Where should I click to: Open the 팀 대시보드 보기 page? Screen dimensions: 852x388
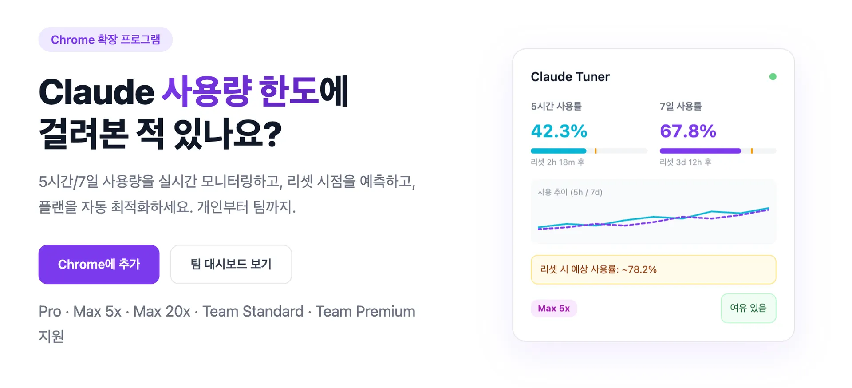231,264
